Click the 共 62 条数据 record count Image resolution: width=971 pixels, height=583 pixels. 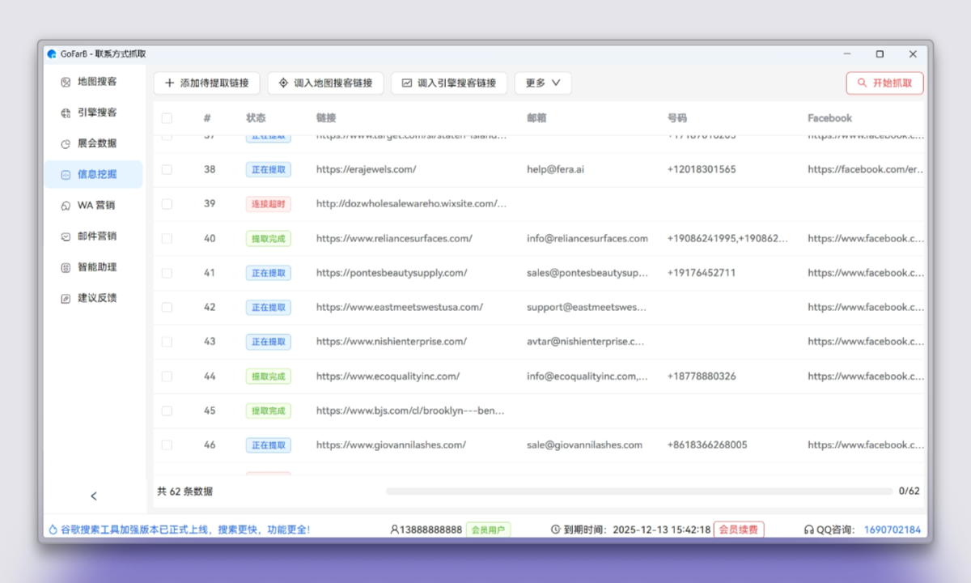185,492
